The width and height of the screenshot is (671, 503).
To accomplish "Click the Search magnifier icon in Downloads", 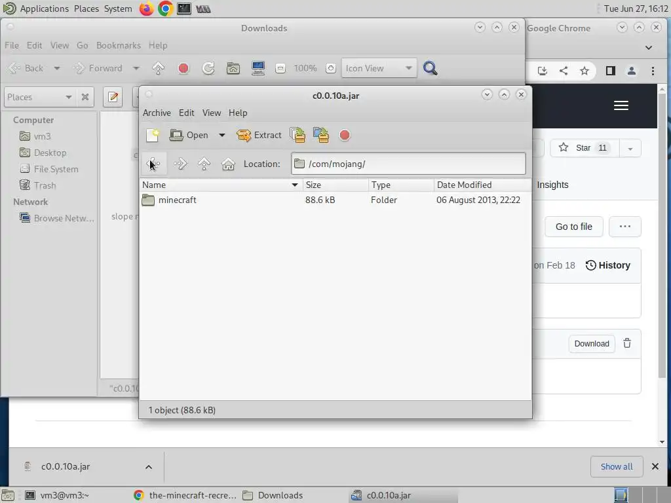I will [430, 68].
